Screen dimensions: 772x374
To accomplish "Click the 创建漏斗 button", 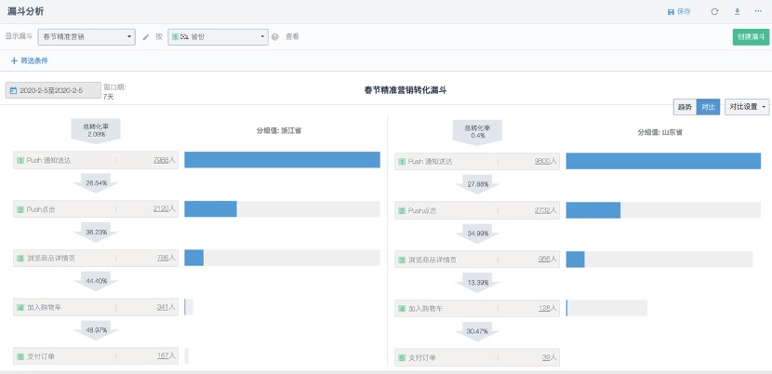I will tap(751, 37).
